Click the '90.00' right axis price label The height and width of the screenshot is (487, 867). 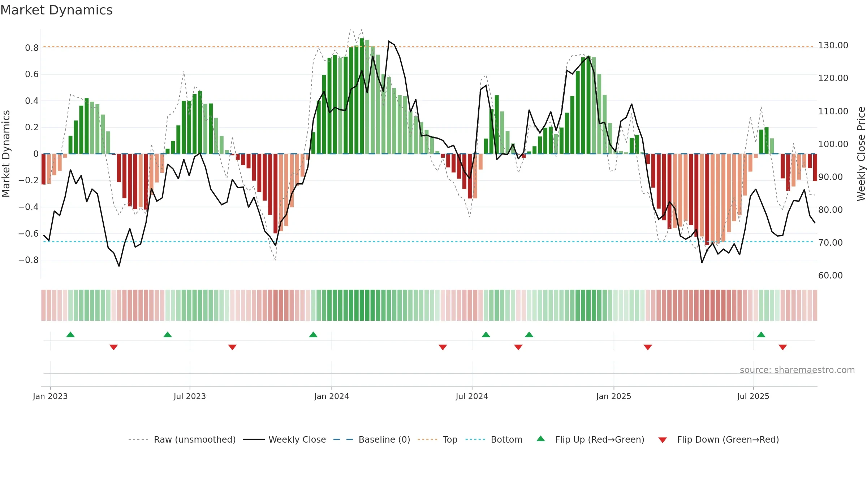point(831,177)
